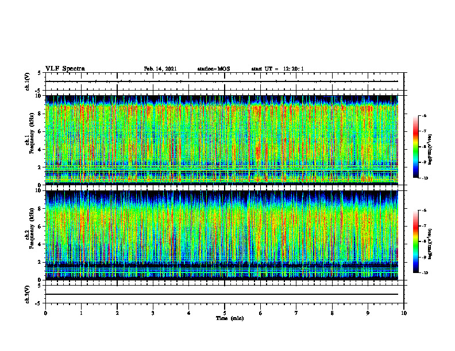This screenshot has height=351, width=455.
Task: Click the "start UT = 12:20: 1" header text
Action: (x=277, y=69)
